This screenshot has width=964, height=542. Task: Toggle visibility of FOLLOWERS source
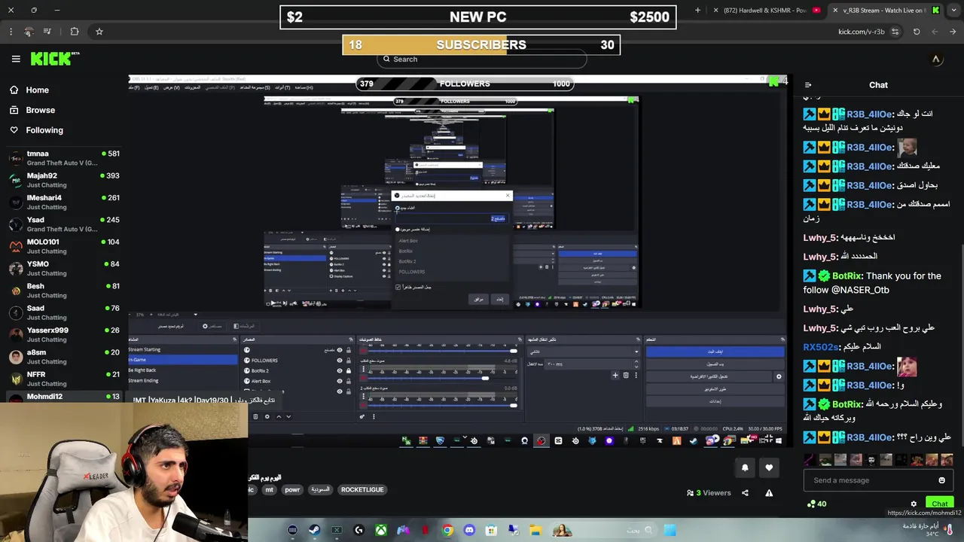340,361
